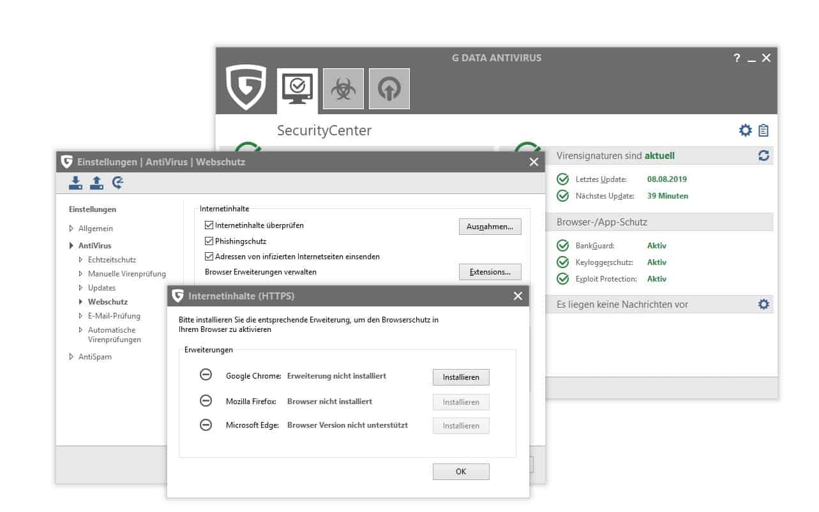Select AntiSpam in the settings tree
The image size is (819, 512).
tap(95, 357)
